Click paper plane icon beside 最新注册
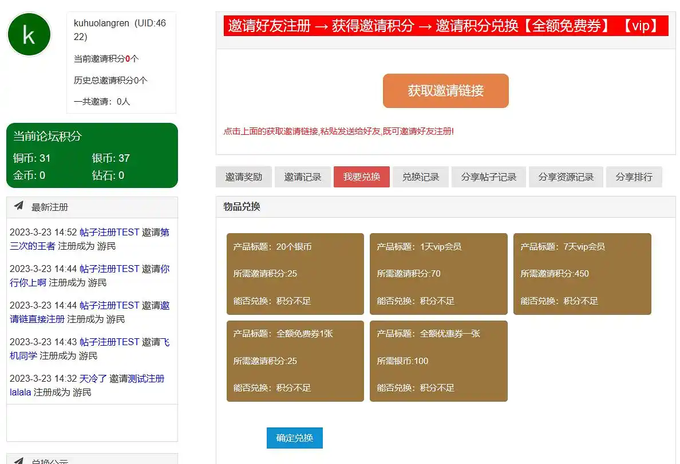 pyautogui.click(x=19, y=206)
